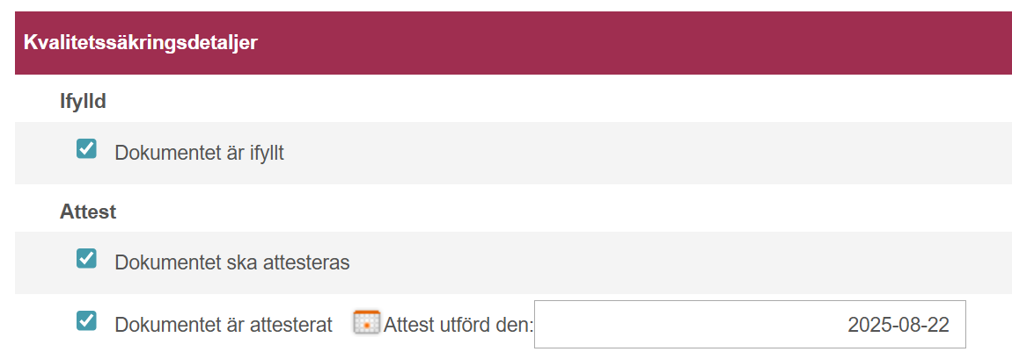
Task: Click the 'Dokumentet är ifyllt' label text
Action: click(x=200, y=153)
